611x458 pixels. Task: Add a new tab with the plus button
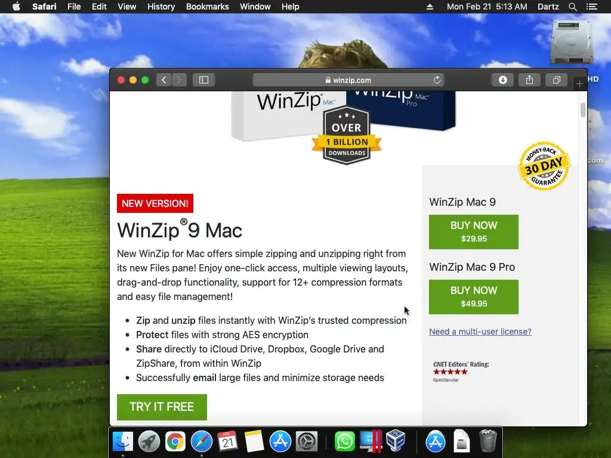point(579,83)
